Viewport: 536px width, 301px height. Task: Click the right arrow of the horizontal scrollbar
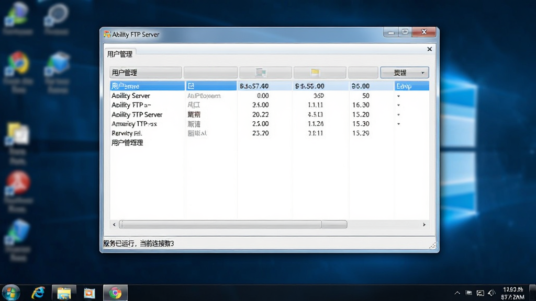424,225
